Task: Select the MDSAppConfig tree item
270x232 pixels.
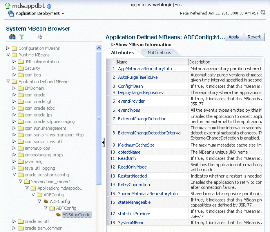Action: click(x=76, y=215)
